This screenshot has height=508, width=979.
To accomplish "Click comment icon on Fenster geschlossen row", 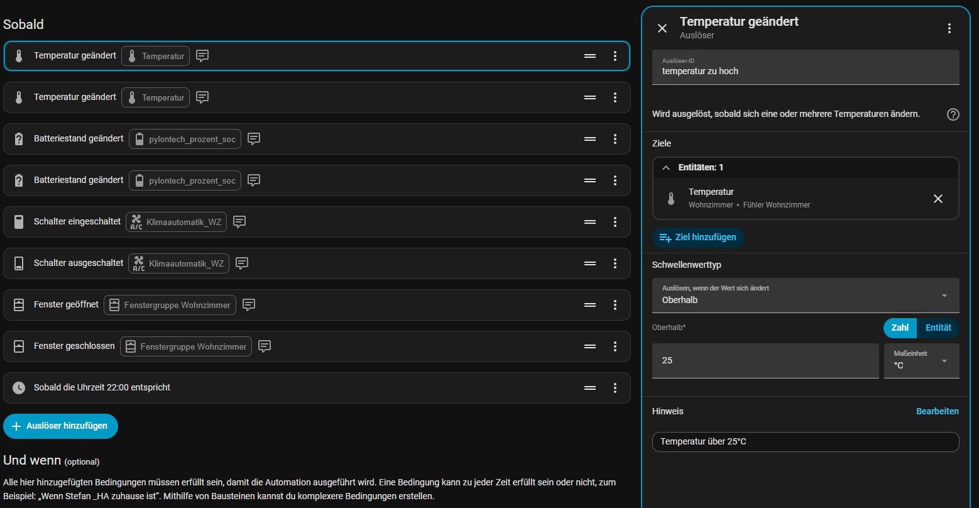I will coord(265,346).
